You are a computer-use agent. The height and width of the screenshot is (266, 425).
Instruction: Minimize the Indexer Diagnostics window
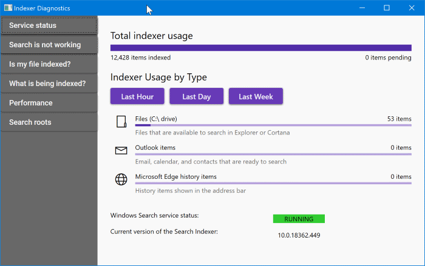(x=362, y=8)
